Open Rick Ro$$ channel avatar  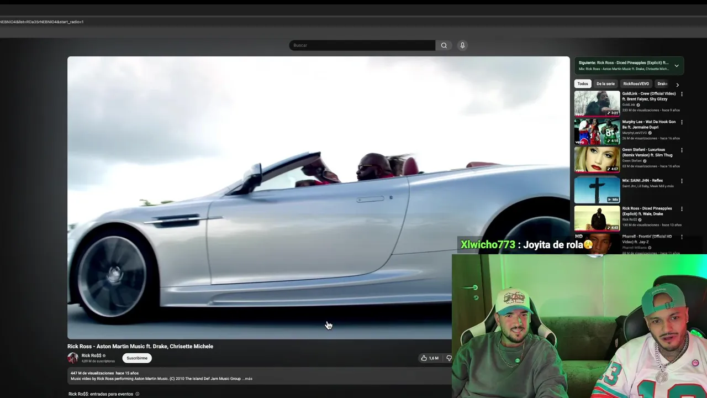[73, 358]
